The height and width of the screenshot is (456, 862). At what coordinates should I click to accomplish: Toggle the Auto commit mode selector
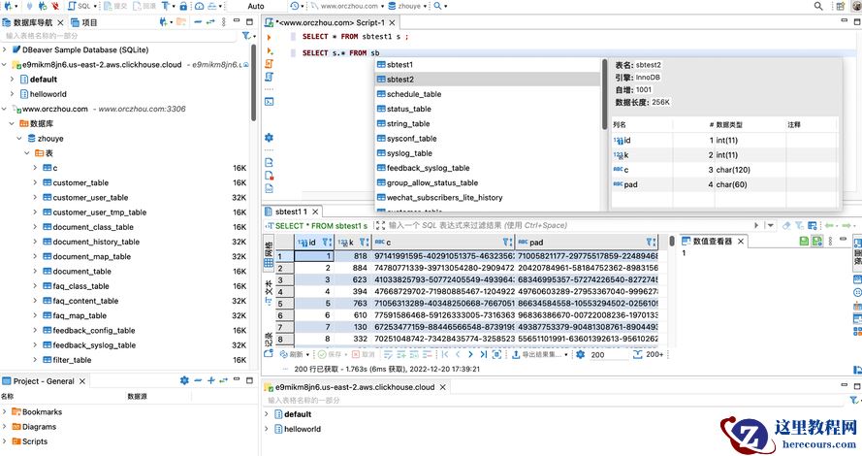(x=256, y=6)
